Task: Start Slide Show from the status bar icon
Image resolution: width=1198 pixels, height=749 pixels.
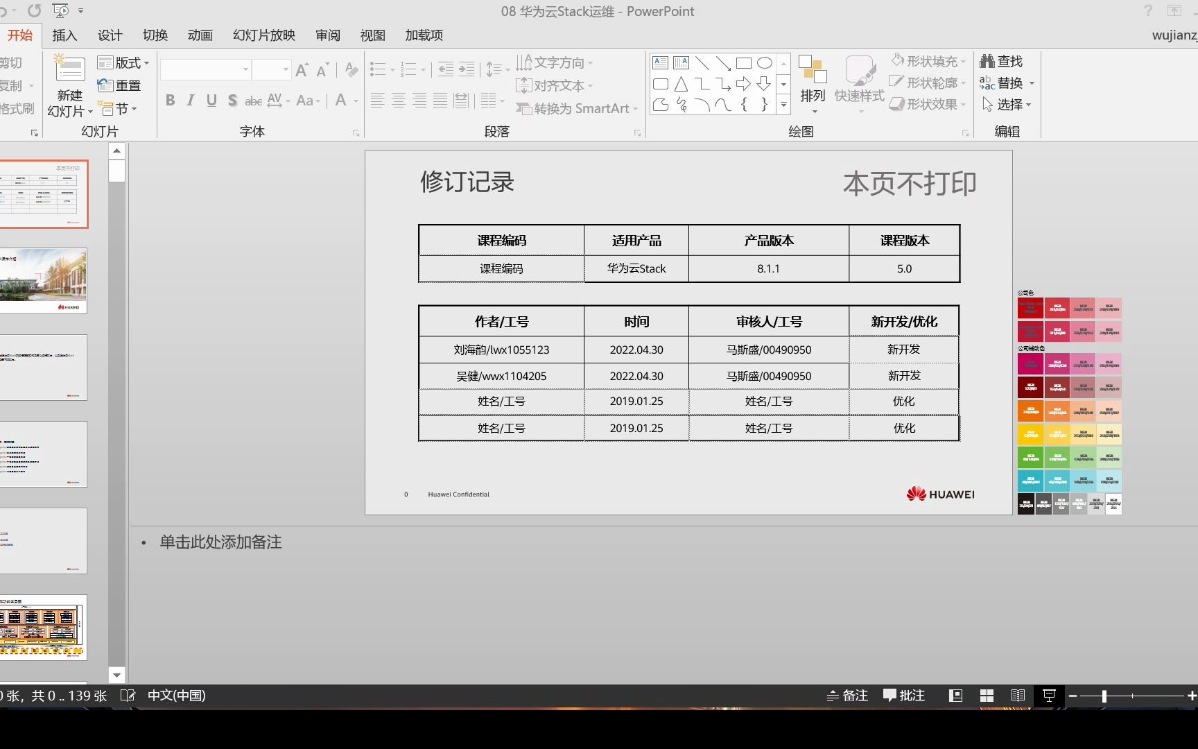Action: (1049, 696)
